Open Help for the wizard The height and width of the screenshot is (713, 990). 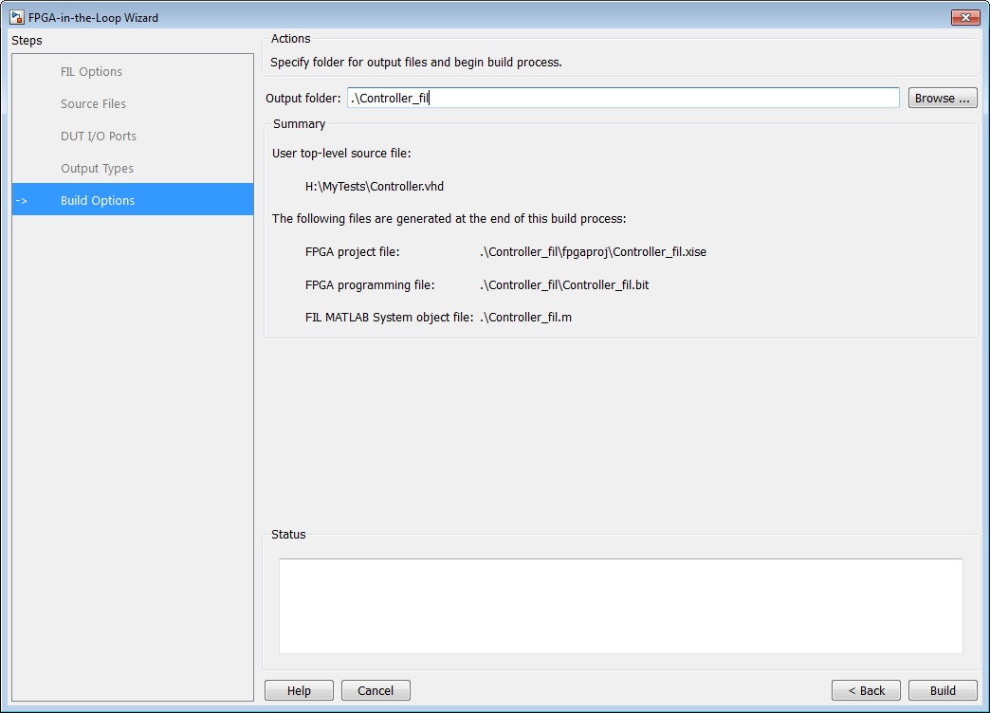point(299,690)
